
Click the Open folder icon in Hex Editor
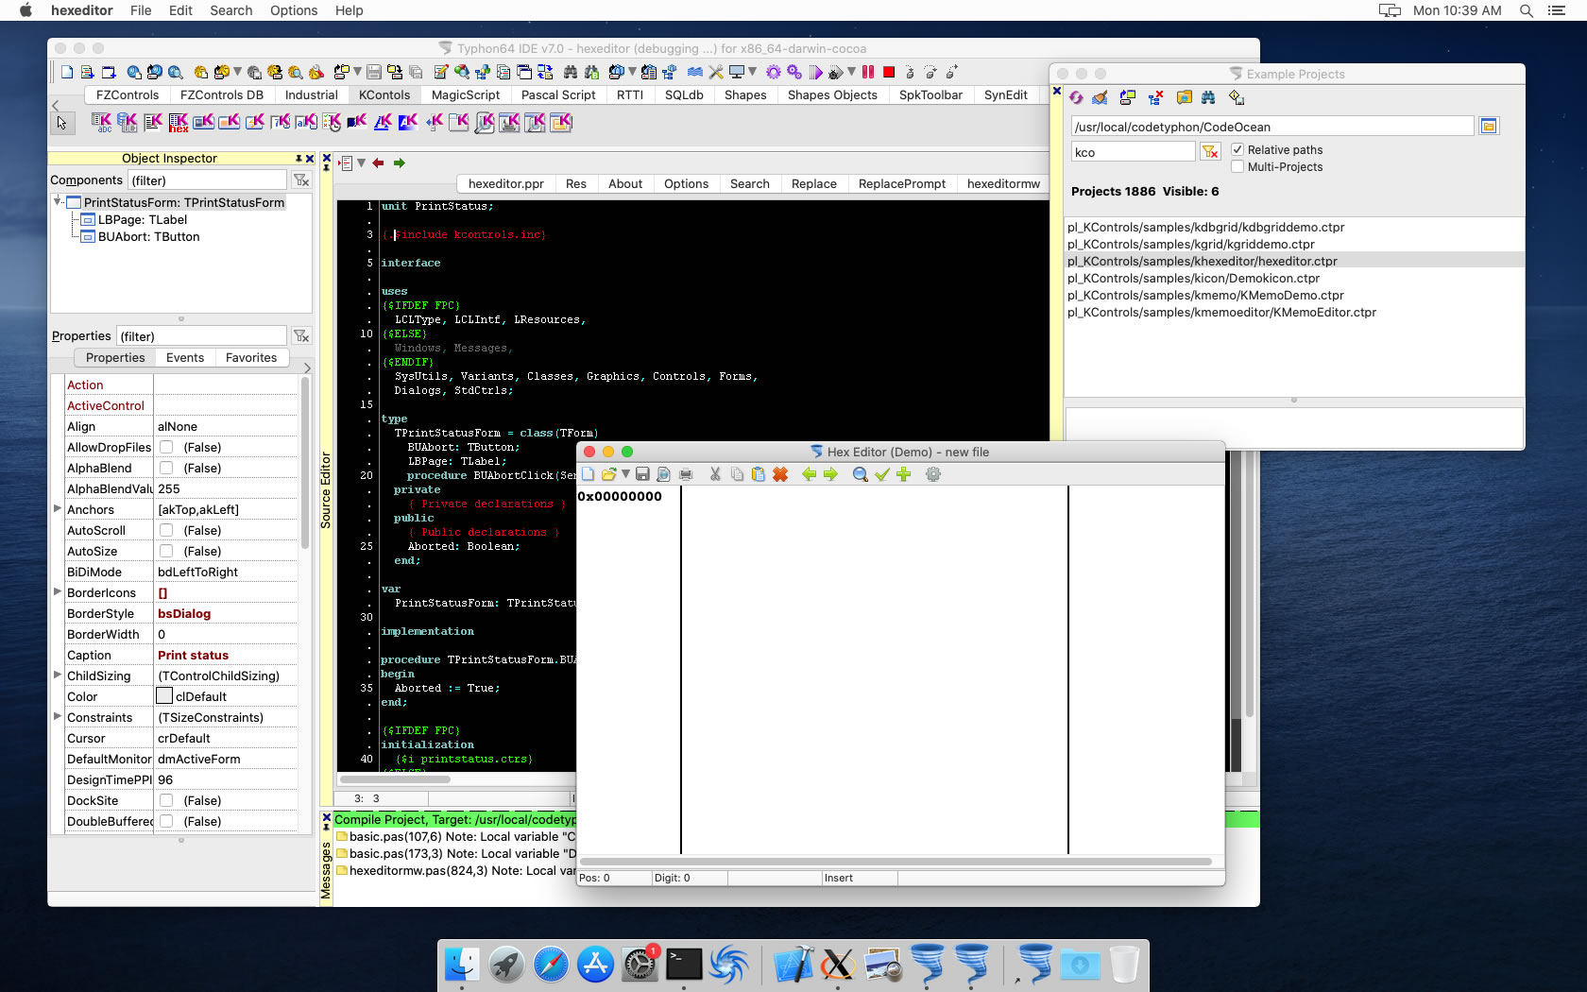609,474
